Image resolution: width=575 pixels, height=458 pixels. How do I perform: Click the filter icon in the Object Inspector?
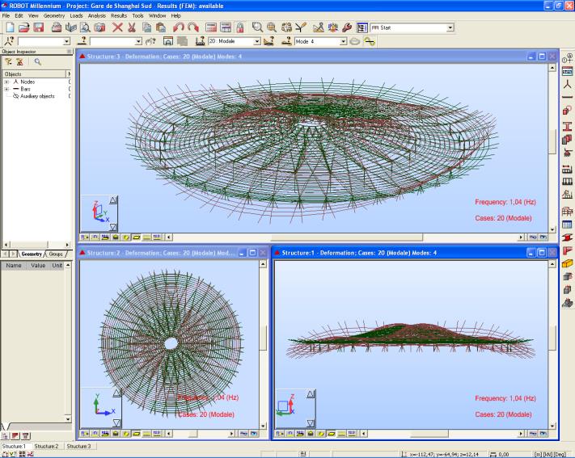click(x=8, y=62)
